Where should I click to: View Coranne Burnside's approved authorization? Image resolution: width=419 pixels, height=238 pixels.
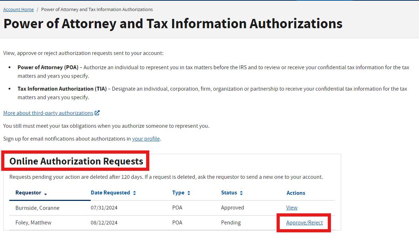[x=291, y=207]
